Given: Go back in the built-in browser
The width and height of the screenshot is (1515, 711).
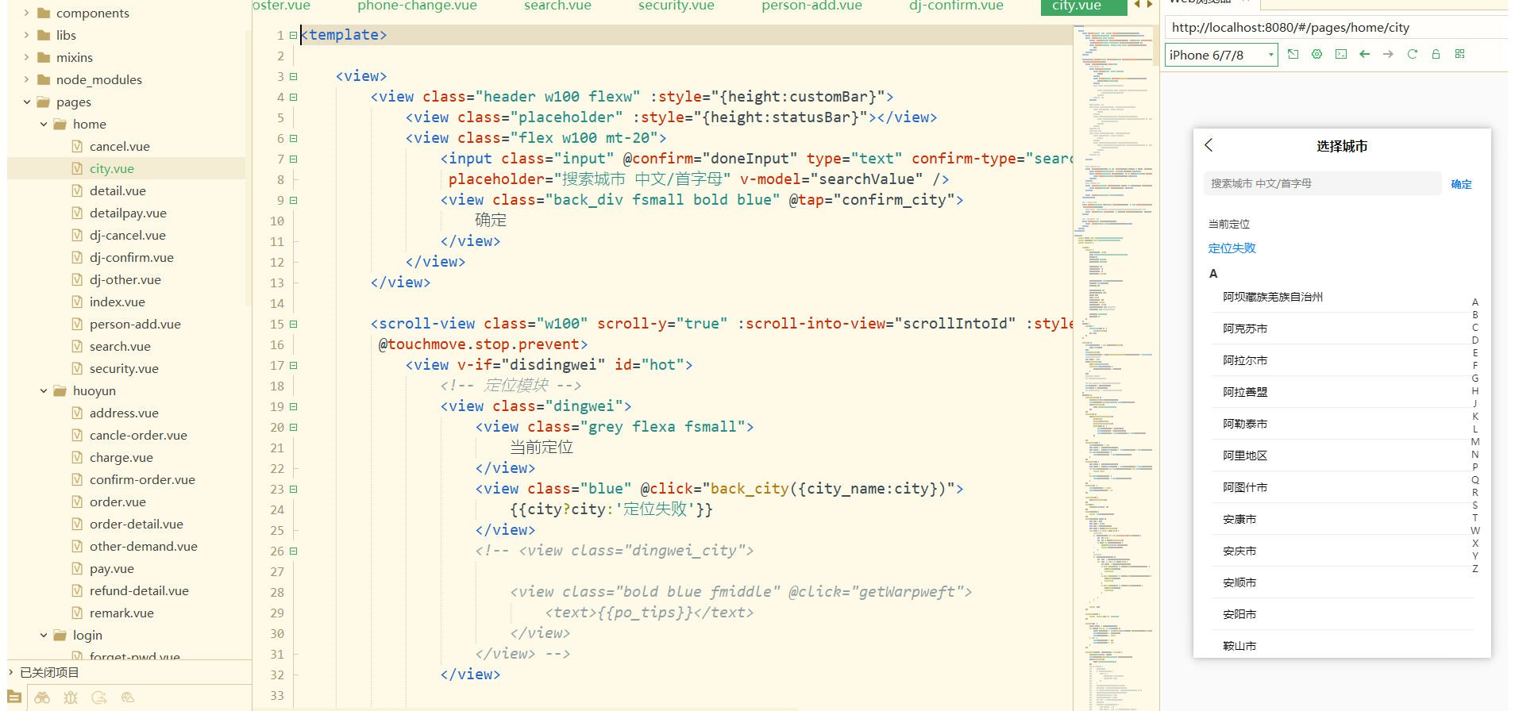Looking at the screenshot, I should click(x=1364, y=54).
